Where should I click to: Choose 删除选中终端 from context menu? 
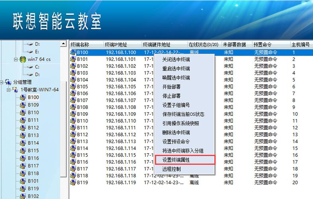[185, 133]
